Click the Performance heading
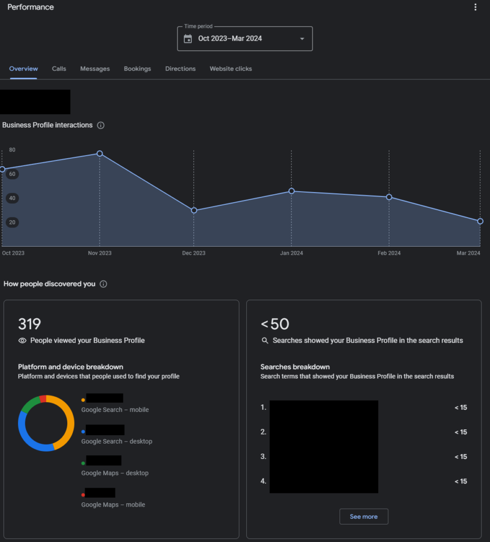Image resolution: width=490 pixels, height=542 pixels. pos(30,7)
